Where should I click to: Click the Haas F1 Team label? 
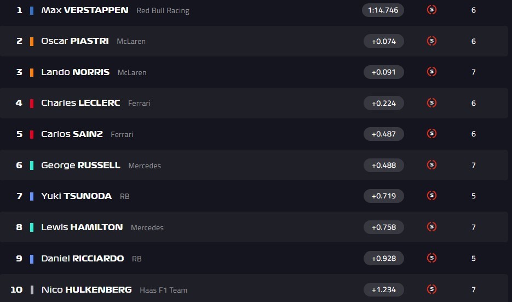pyautogui.click(x=163, y=290)
